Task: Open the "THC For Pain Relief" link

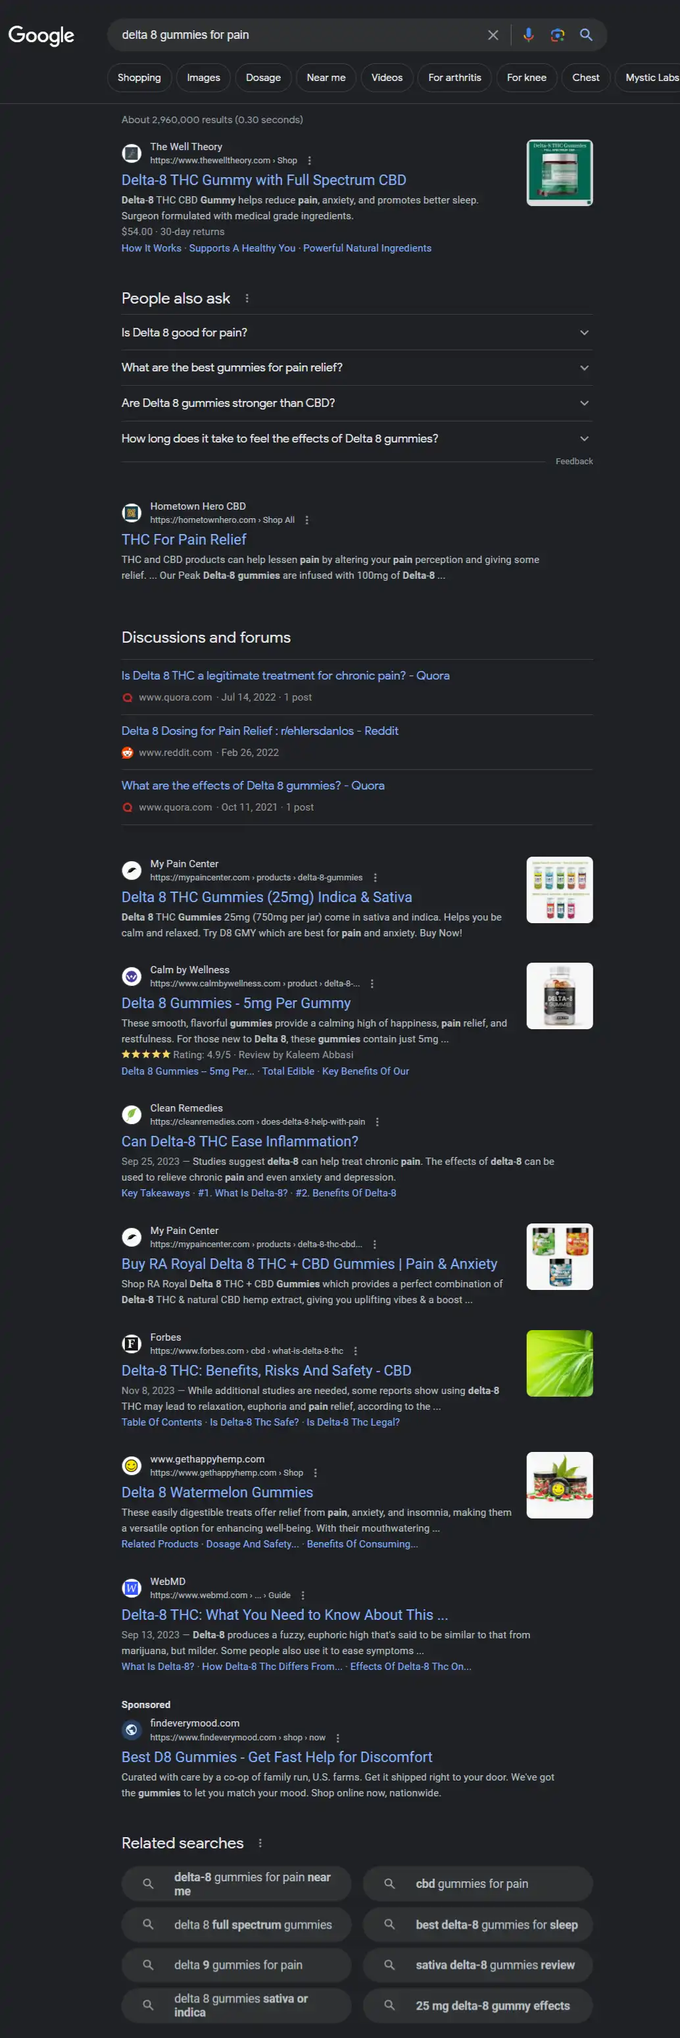Action: (x=184, y=539)
